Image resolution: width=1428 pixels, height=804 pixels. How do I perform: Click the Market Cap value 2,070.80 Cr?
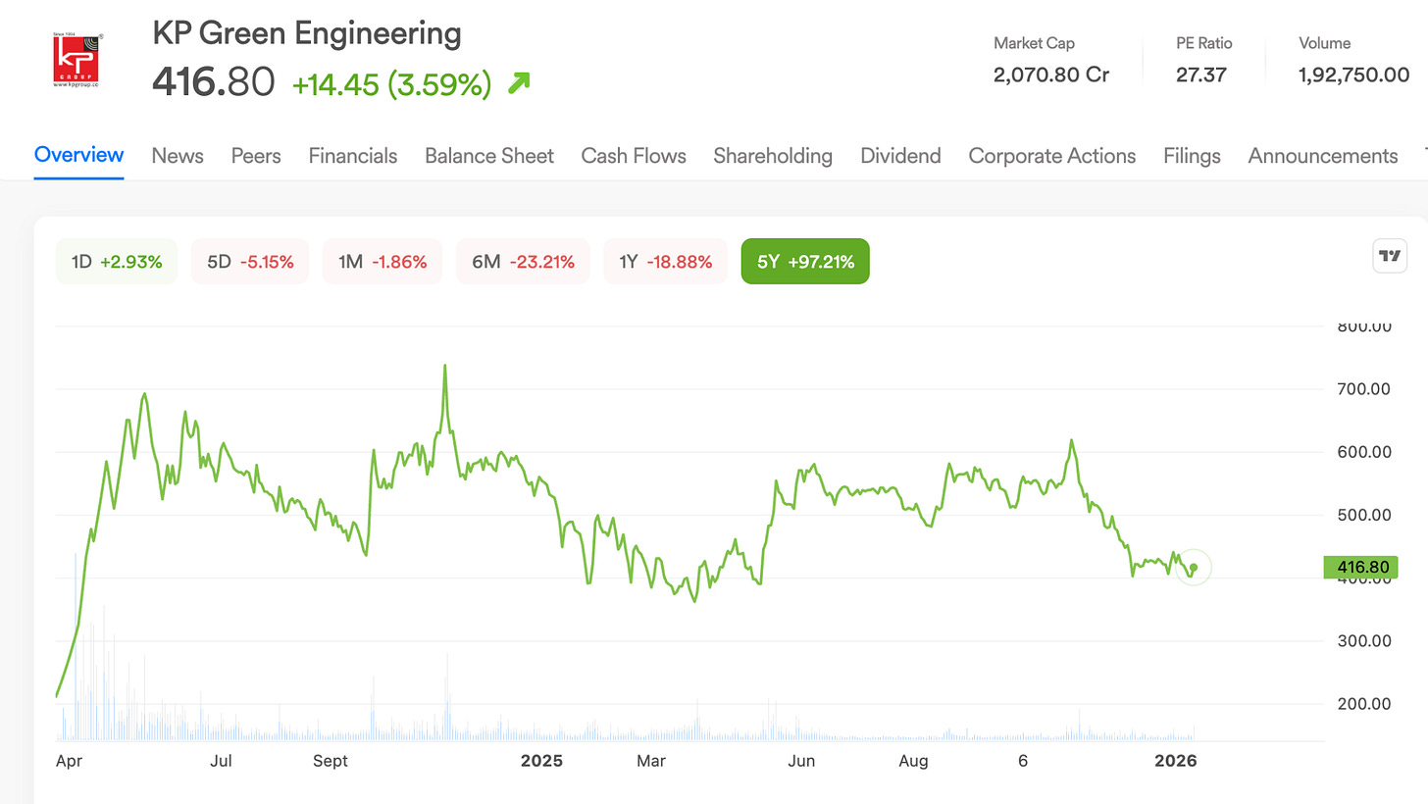(x=1051, y=75)
